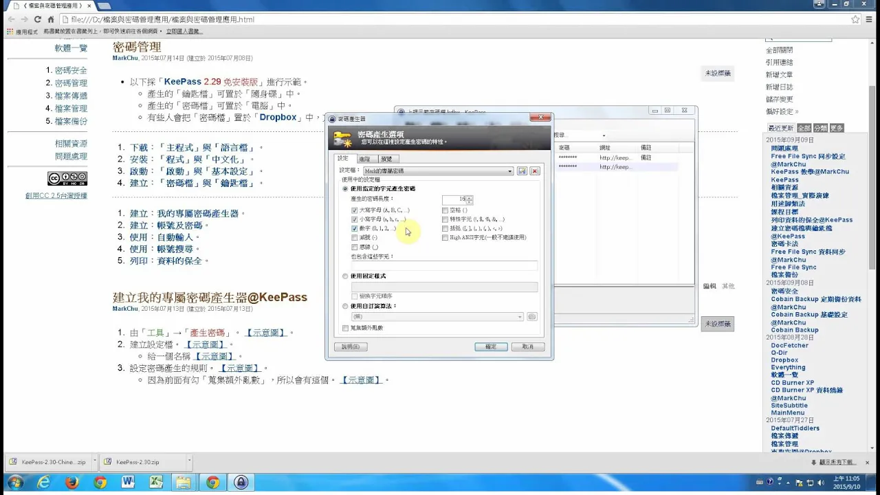Click the browser reload icon

pos(39,19)
